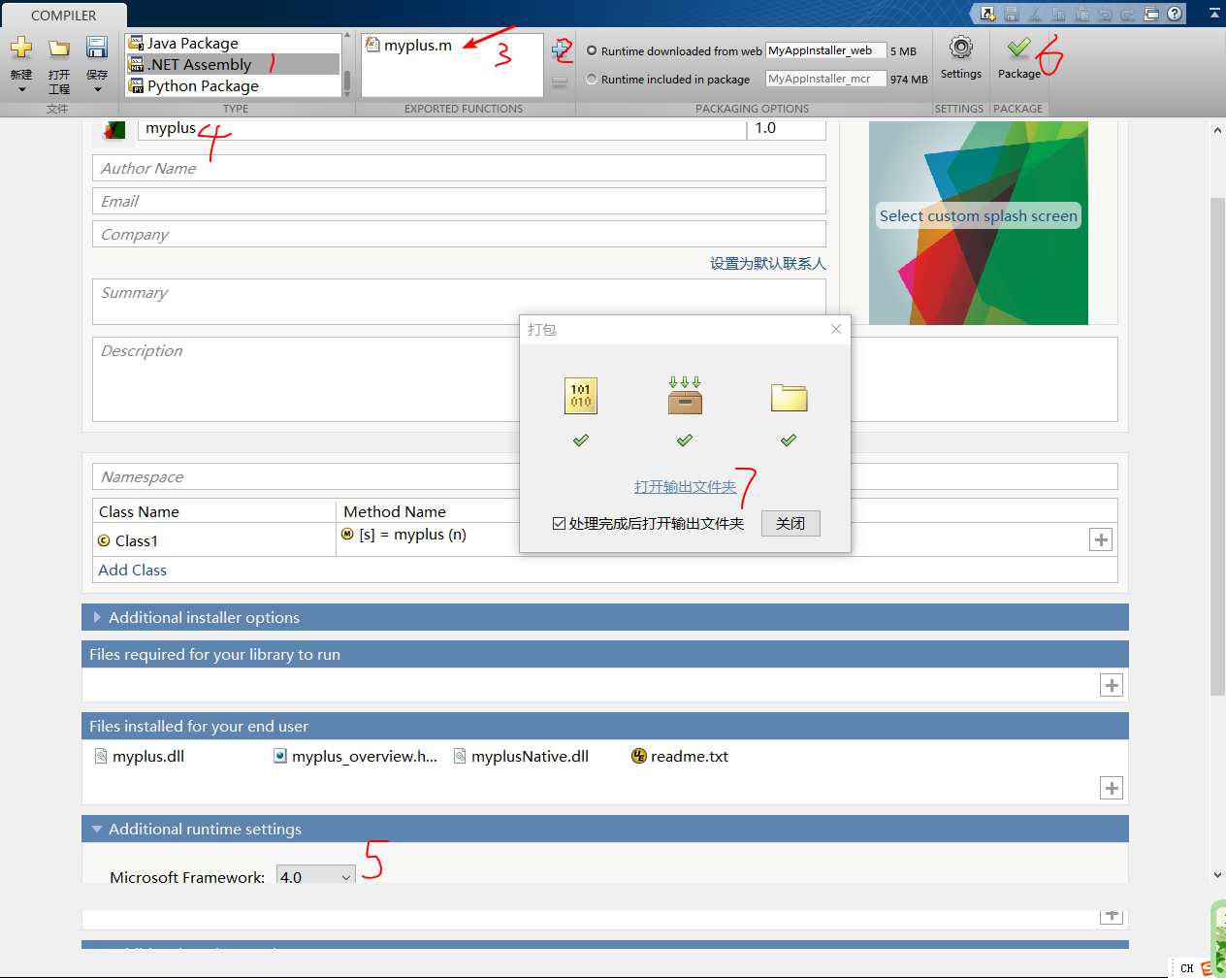Close the 打包 dialog with X
This screenshot has width=1226, height=978.
[x=836, y=329]
